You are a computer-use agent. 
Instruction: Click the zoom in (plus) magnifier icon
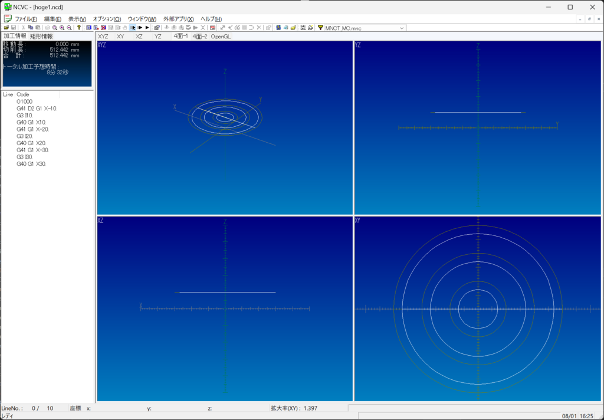click(x=62, y=28)
